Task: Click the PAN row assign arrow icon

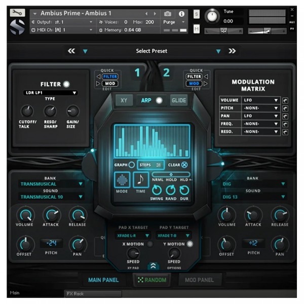Action: pyautogui.click(x=285, y=117)
